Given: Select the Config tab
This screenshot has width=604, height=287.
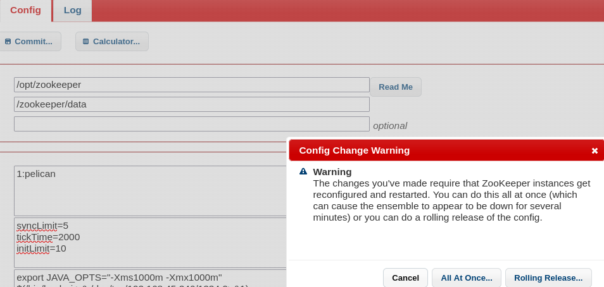Looking at the screenshot, I should [x=26, y=10].
